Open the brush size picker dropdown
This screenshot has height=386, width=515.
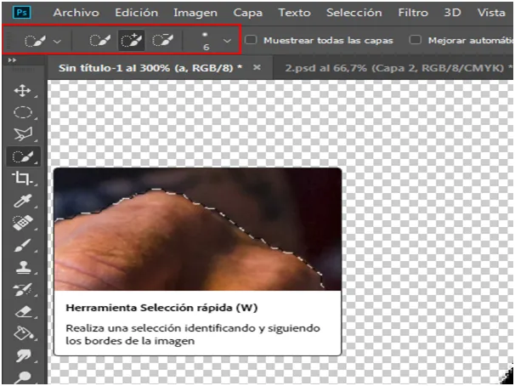[x=227, y=41]
